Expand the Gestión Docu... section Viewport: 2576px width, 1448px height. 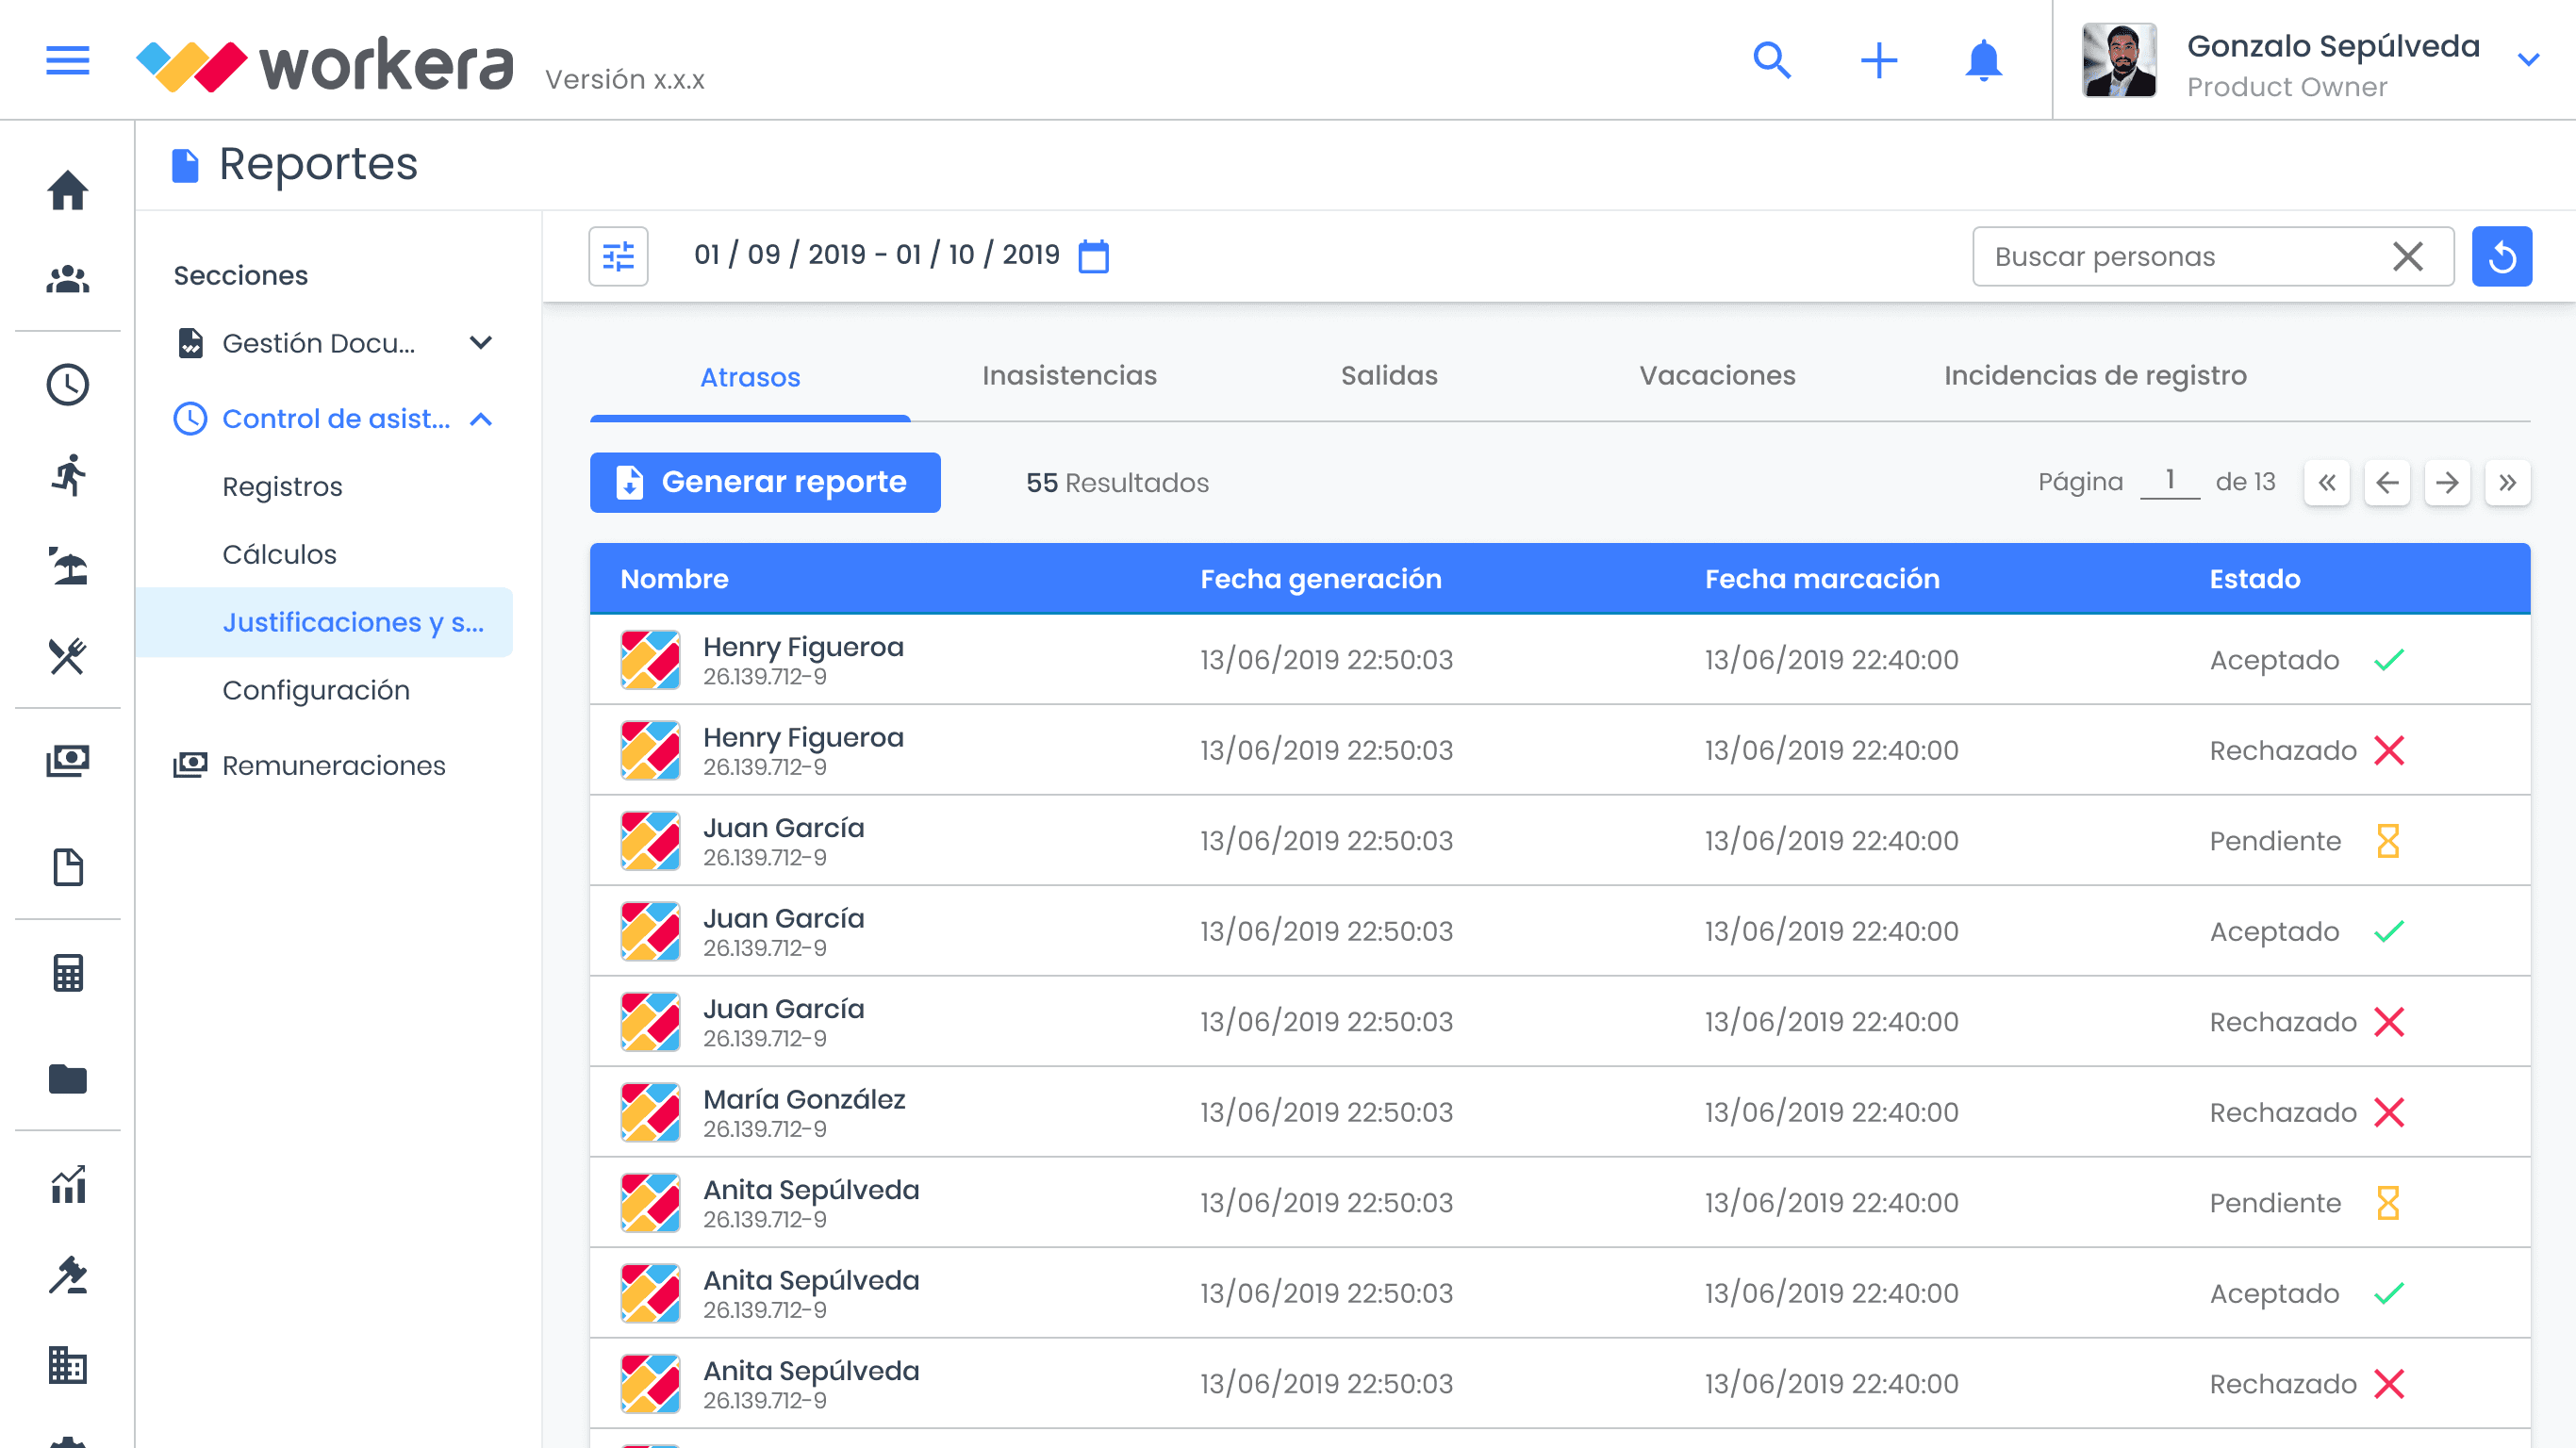[x=481, y=343]
